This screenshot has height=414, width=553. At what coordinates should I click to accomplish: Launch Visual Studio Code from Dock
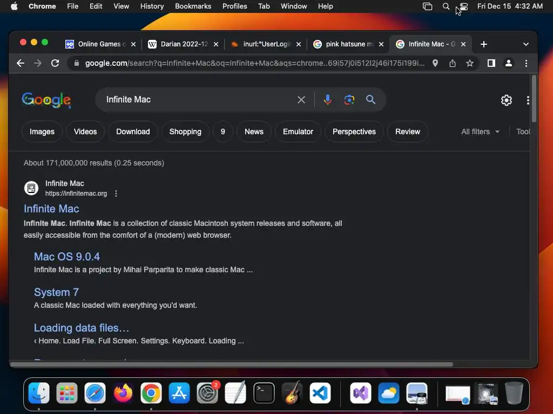320,393
